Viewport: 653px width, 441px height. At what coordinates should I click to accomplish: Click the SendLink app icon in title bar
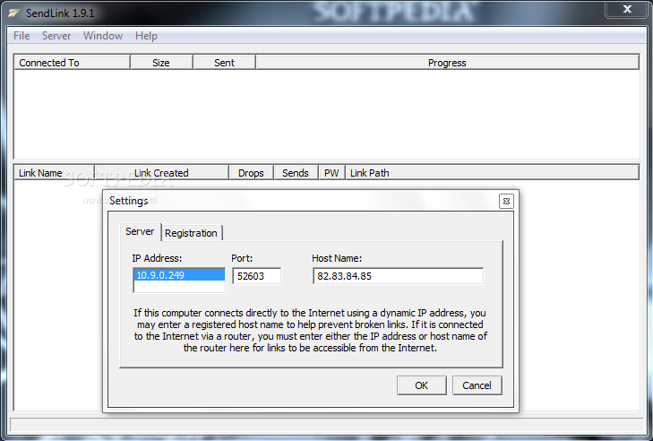point(13,13)
